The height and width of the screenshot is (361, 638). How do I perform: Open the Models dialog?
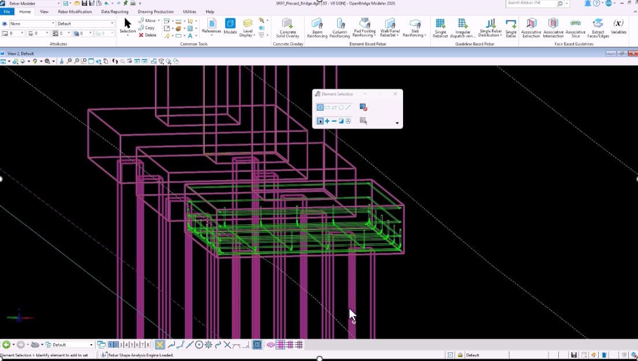coord(230,26)
